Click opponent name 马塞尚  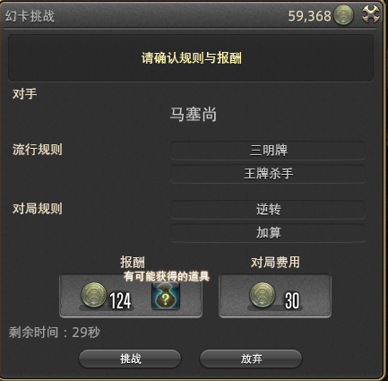[x=194, y=115]
